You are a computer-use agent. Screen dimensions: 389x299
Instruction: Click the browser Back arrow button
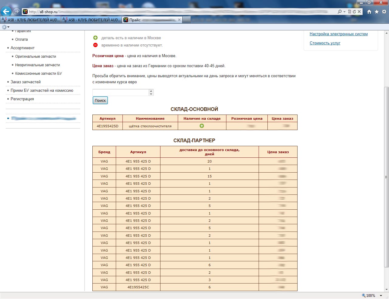(x=6, y=12)
